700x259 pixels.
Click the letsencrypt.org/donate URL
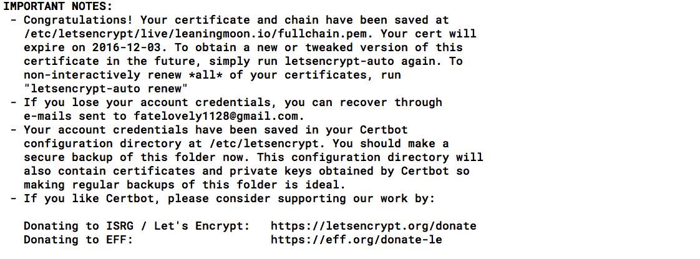[x=373, y=226]
